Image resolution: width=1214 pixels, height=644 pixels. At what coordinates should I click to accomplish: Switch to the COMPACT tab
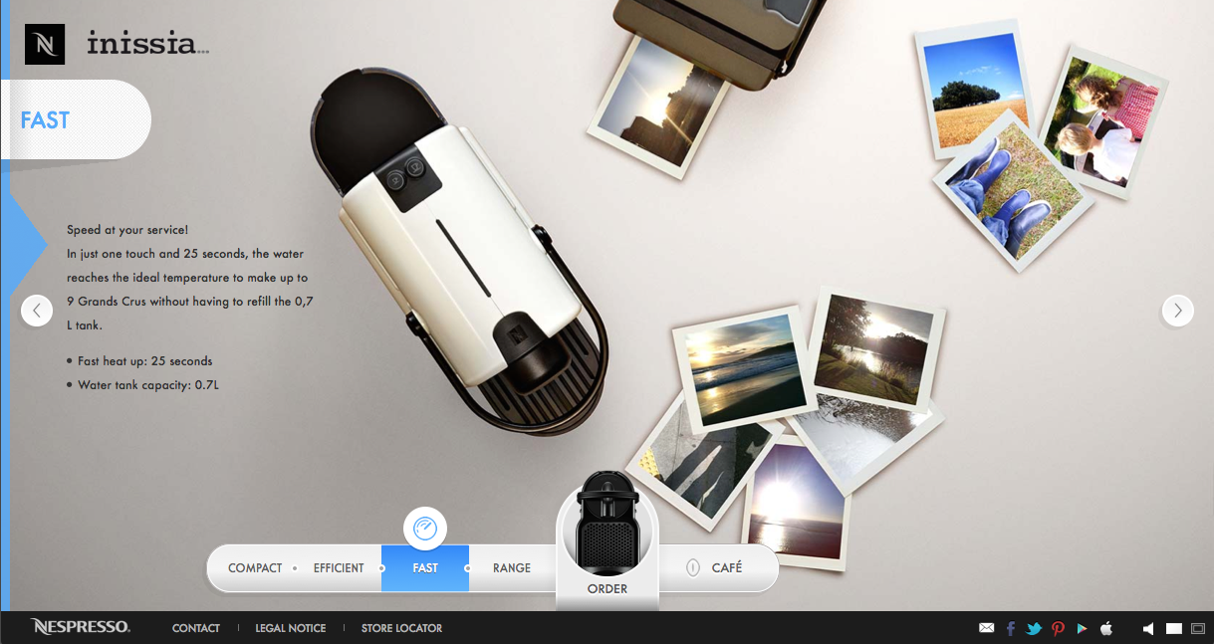255,568
